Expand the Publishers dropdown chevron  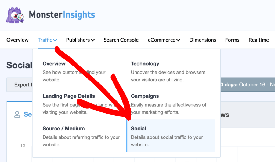[x=93, y=40]
